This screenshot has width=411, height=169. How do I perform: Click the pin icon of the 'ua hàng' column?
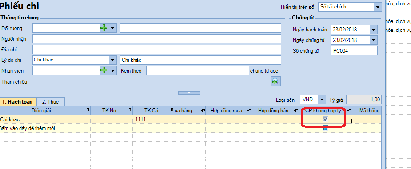click(x=203, y=111)
